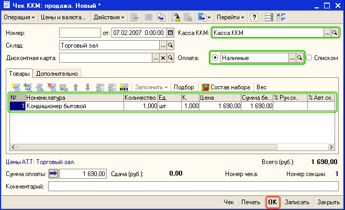
Task: Click the scroll left arrow of table
Action: 13,147
